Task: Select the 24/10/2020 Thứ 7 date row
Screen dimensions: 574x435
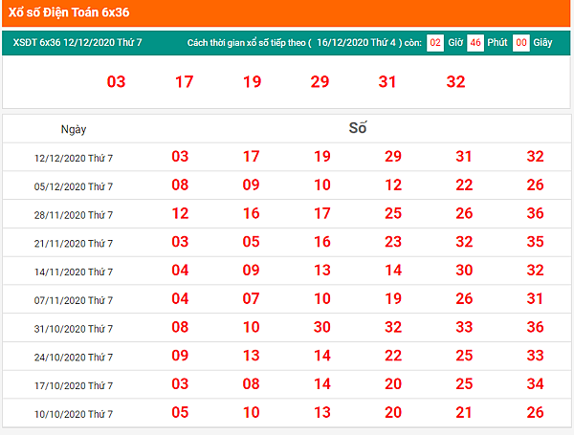Action: [287, 356]
